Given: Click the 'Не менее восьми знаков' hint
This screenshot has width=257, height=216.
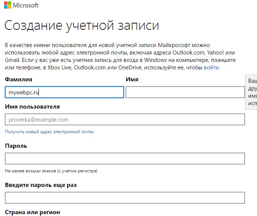Looking at the screenshot, I should 51,171.
